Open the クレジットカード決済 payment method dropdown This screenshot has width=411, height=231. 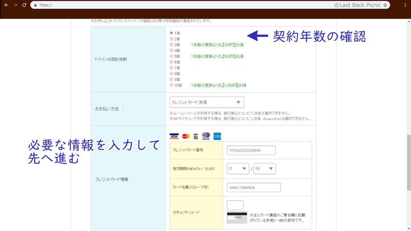[207, 102]
